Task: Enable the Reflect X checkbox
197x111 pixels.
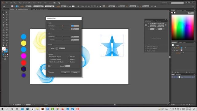Action: coord(69,57)
